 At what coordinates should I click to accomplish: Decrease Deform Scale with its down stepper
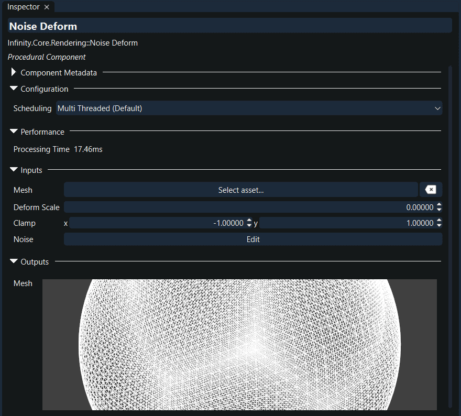coord(439,210)
